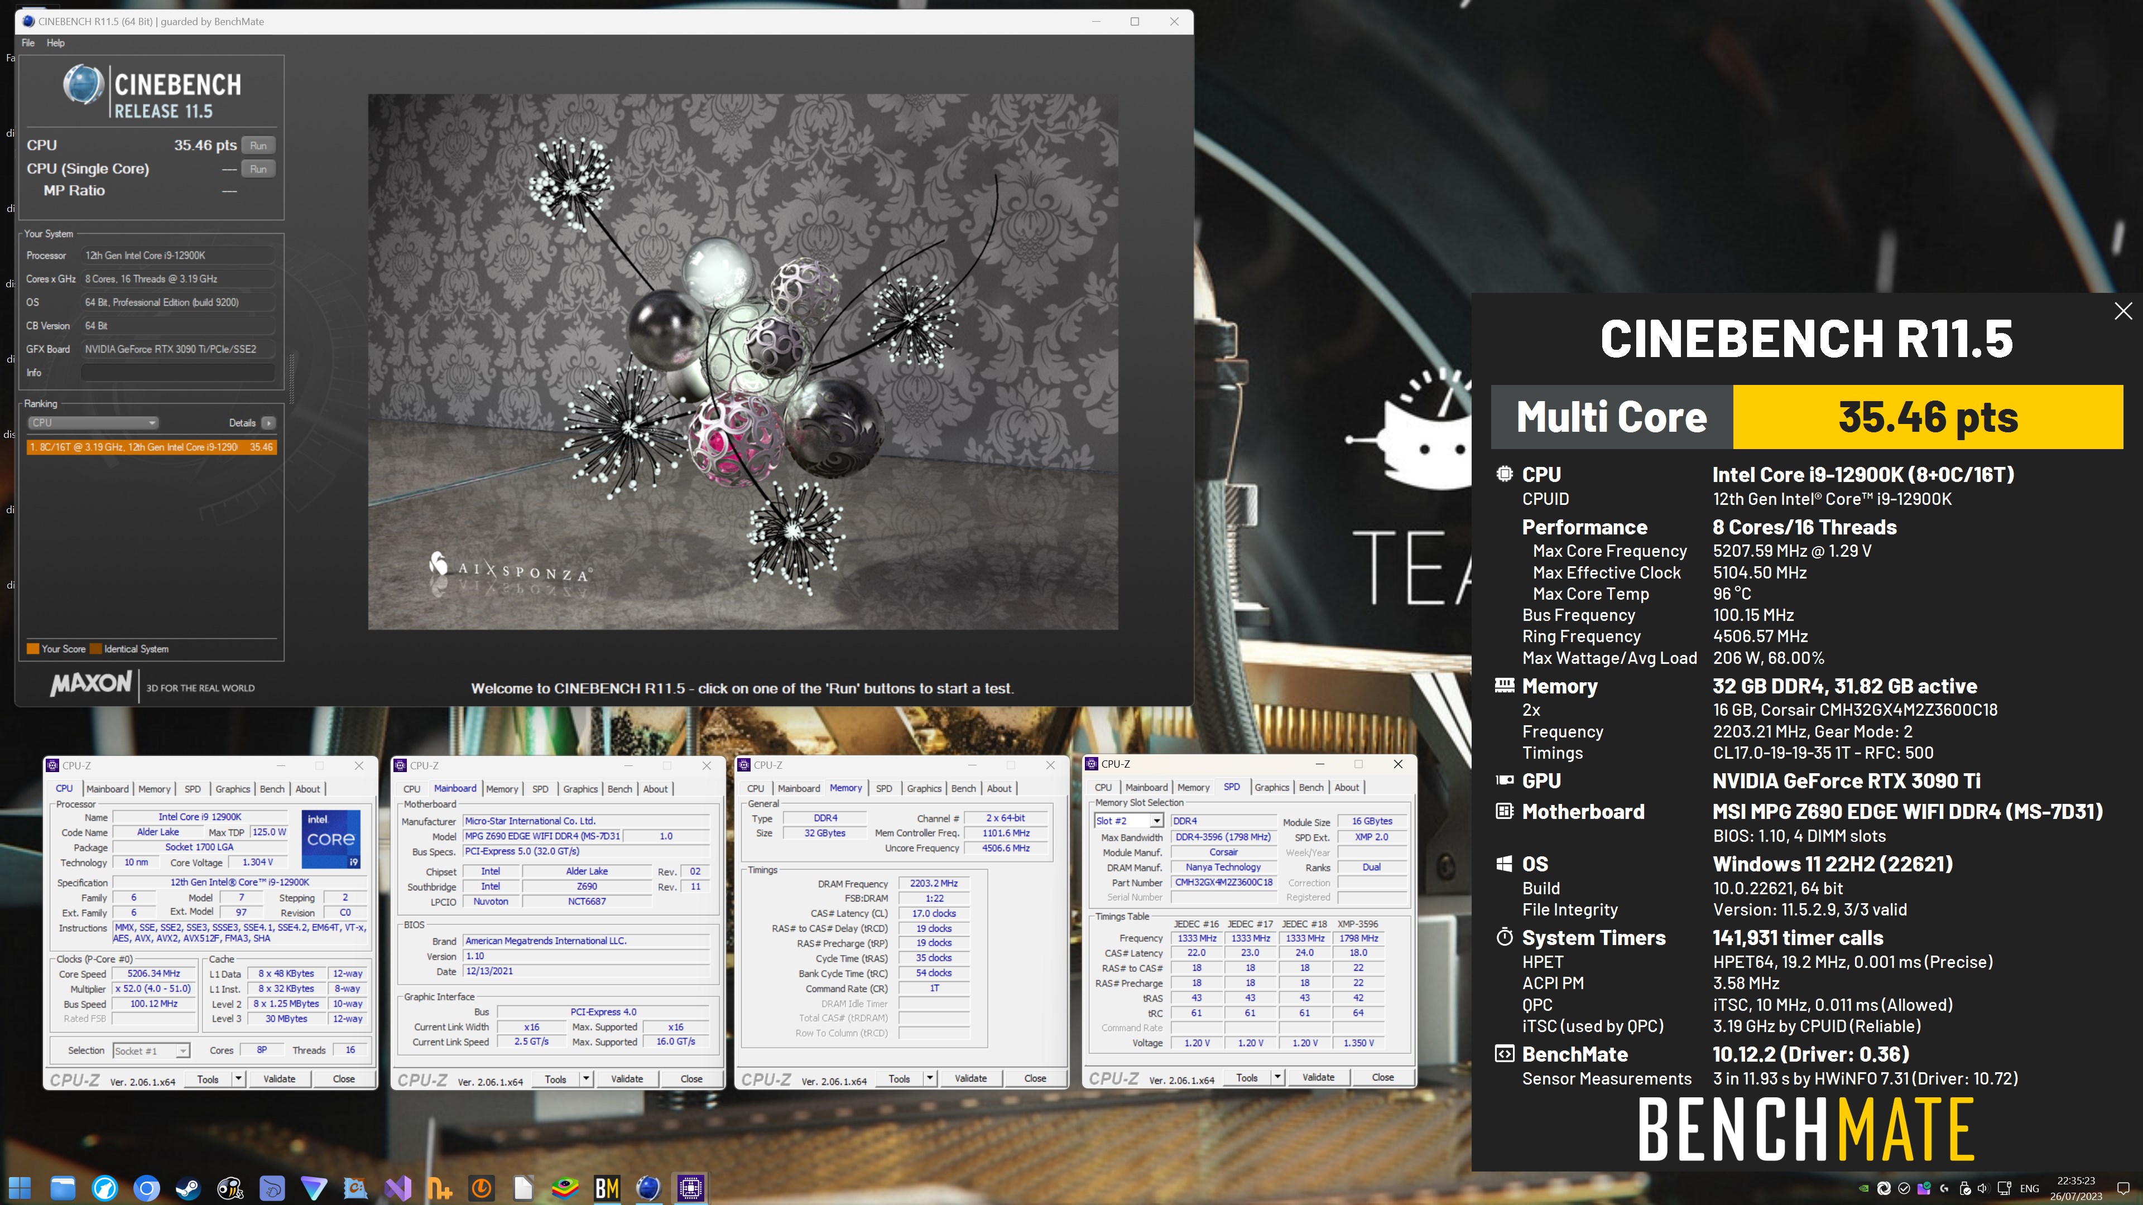The height and width of the screenshot is (1205, 2143).
Task: Click the ENG language indicator
Action: coord(2030,1188)
